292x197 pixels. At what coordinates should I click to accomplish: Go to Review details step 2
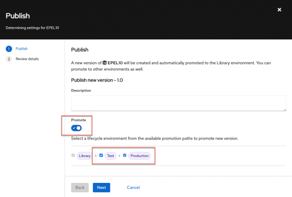(27, 59)
